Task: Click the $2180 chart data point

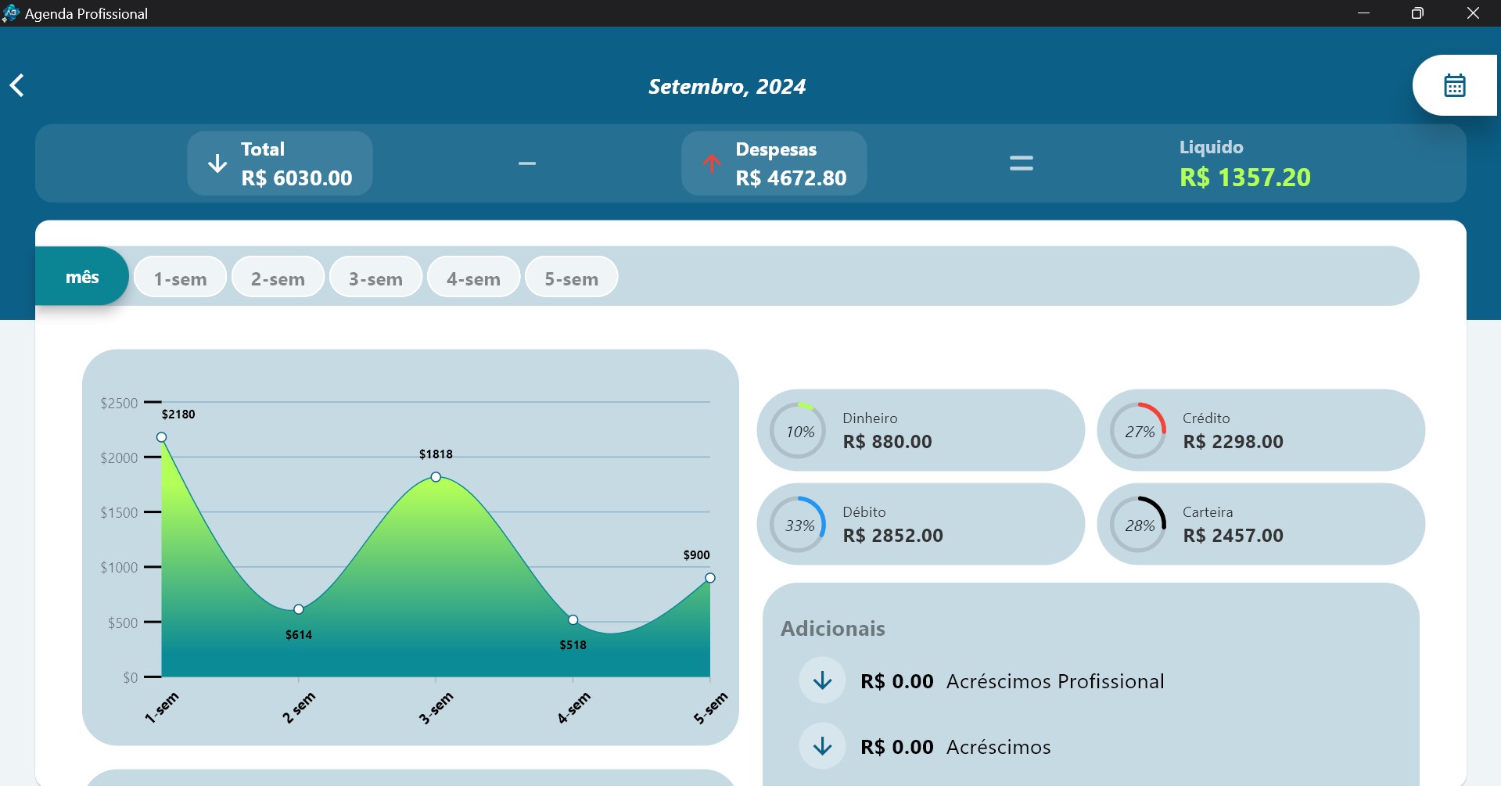Action: tap(161, 437)
